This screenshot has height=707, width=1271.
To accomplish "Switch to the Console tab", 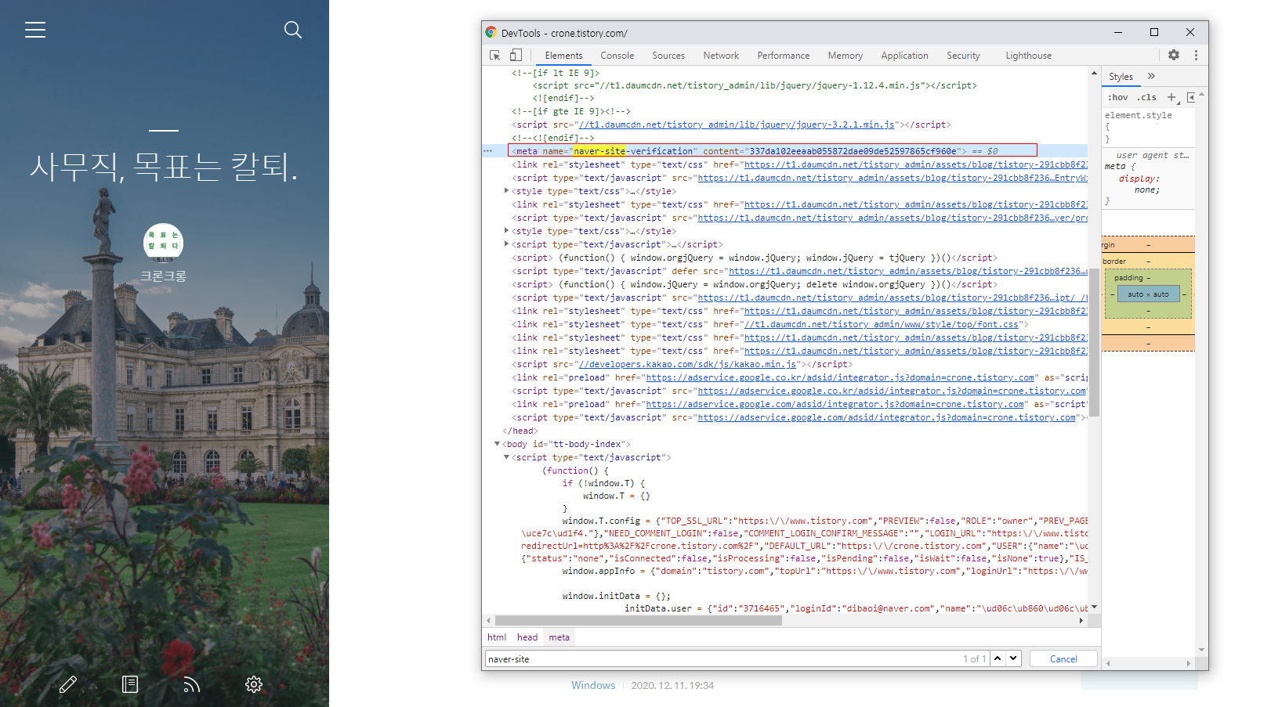I will tap(617, 56).
